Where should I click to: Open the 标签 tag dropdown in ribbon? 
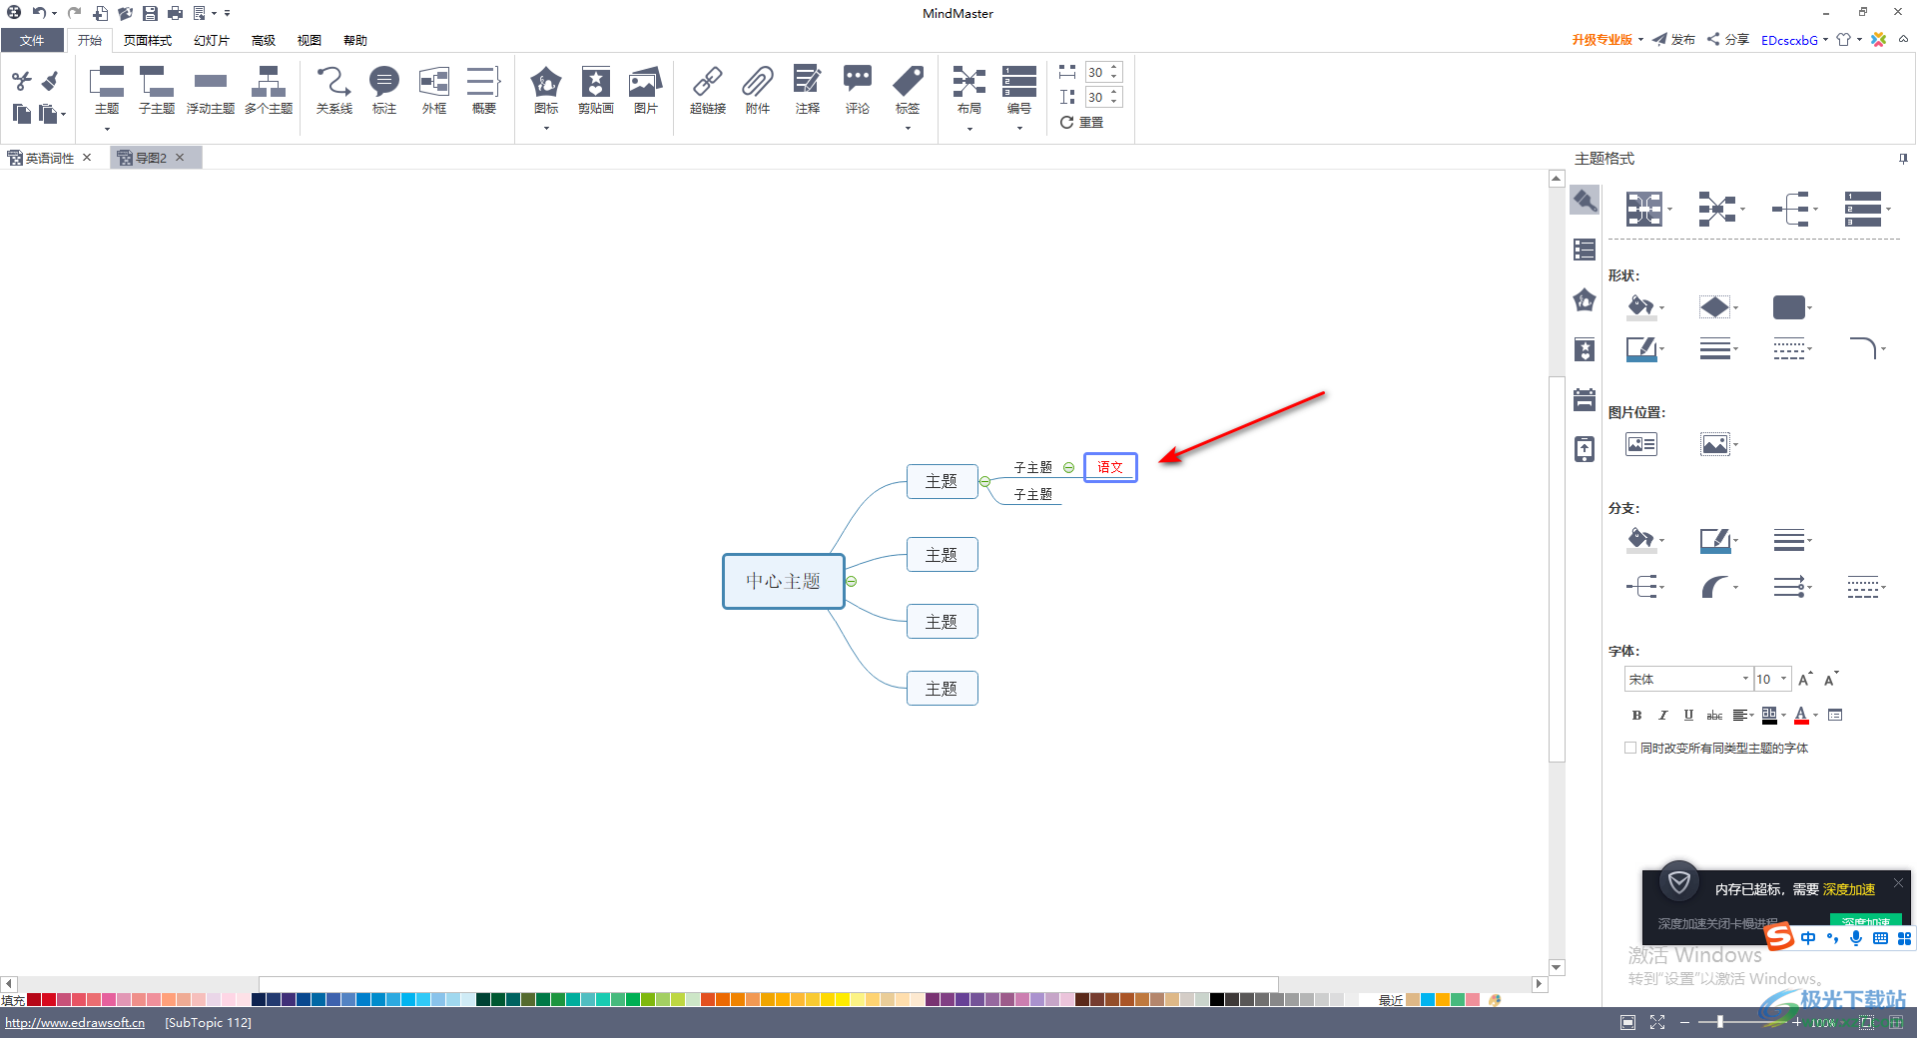[x=908, y=128]
